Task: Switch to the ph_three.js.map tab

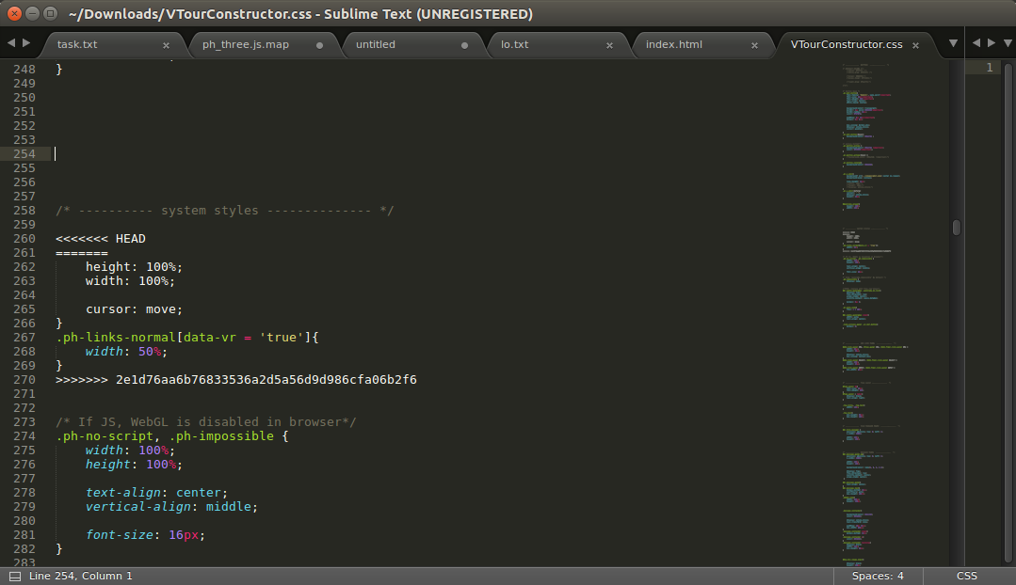Action: click(246, 44)
